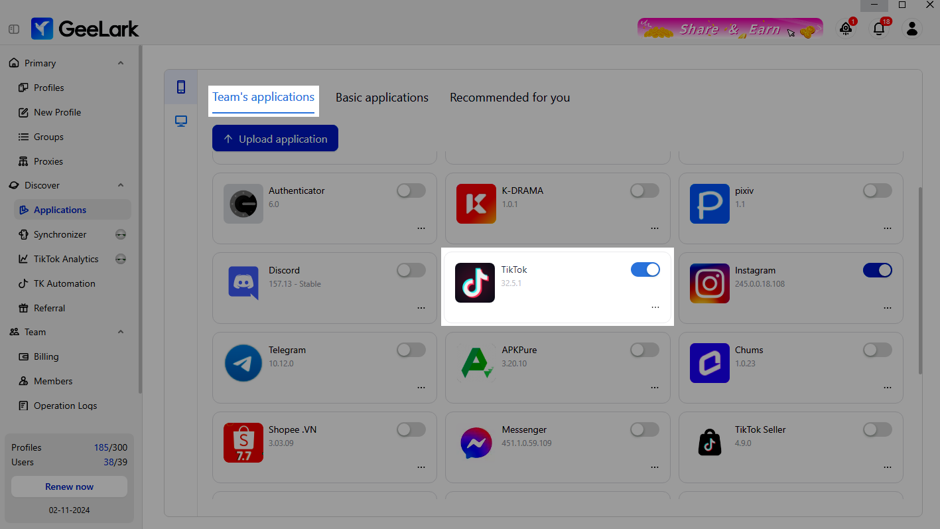Open more options for Authenticator
The height and width of the screenshot is (529, 940).
421,228
